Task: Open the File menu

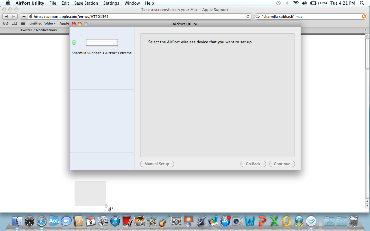Action: tap(53, 3)
